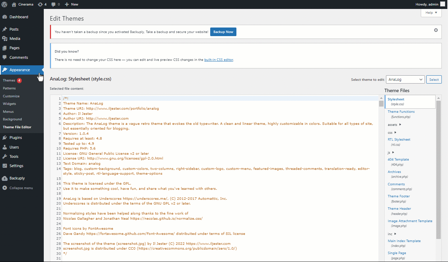The image size is (448, 262).
Task: Open RTL Stylesheet rtl.css file
Action: (399, 142)
